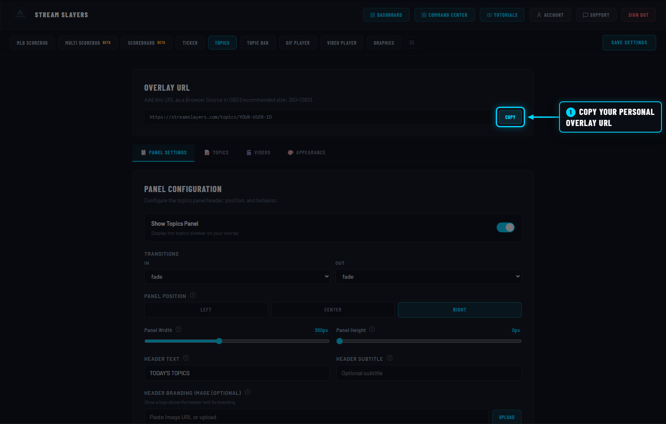Screen dimensions: 666x424
Task: Open the MLB Scorebug section
Action: pyautogui.click(x=32, y=43)
